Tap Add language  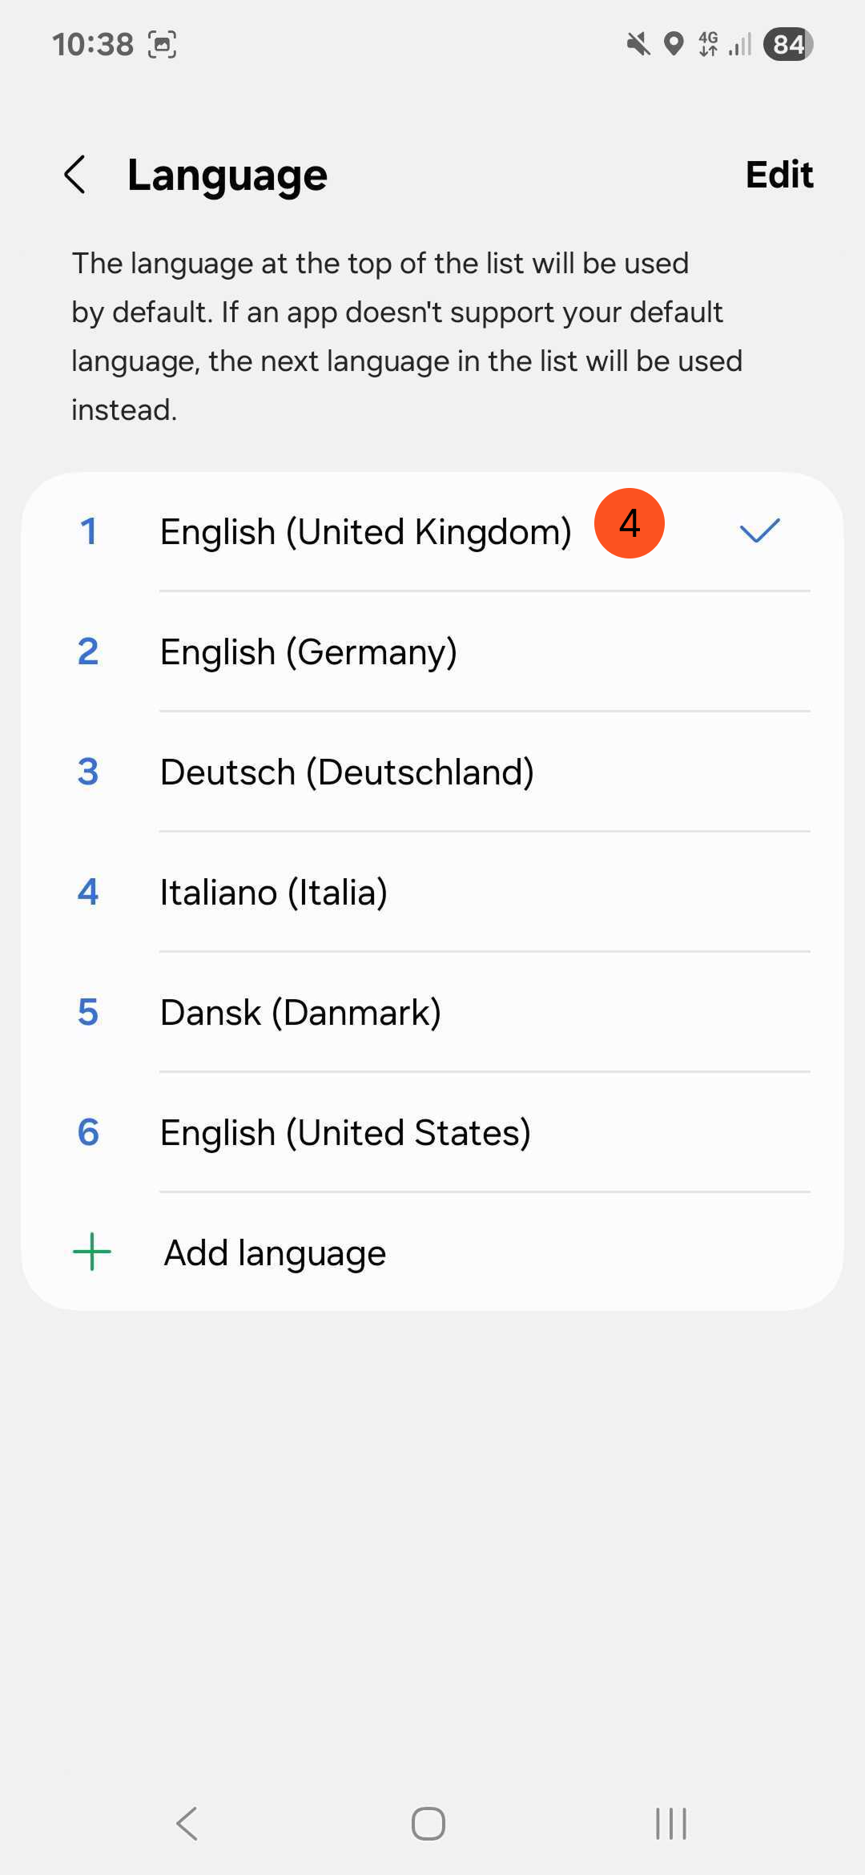[x=275, y=1253]
